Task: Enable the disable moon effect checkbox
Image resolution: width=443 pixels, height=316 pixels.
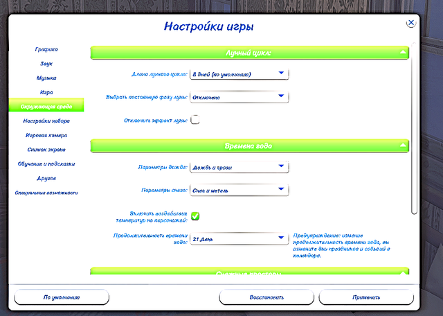Action: pos(195,120)
